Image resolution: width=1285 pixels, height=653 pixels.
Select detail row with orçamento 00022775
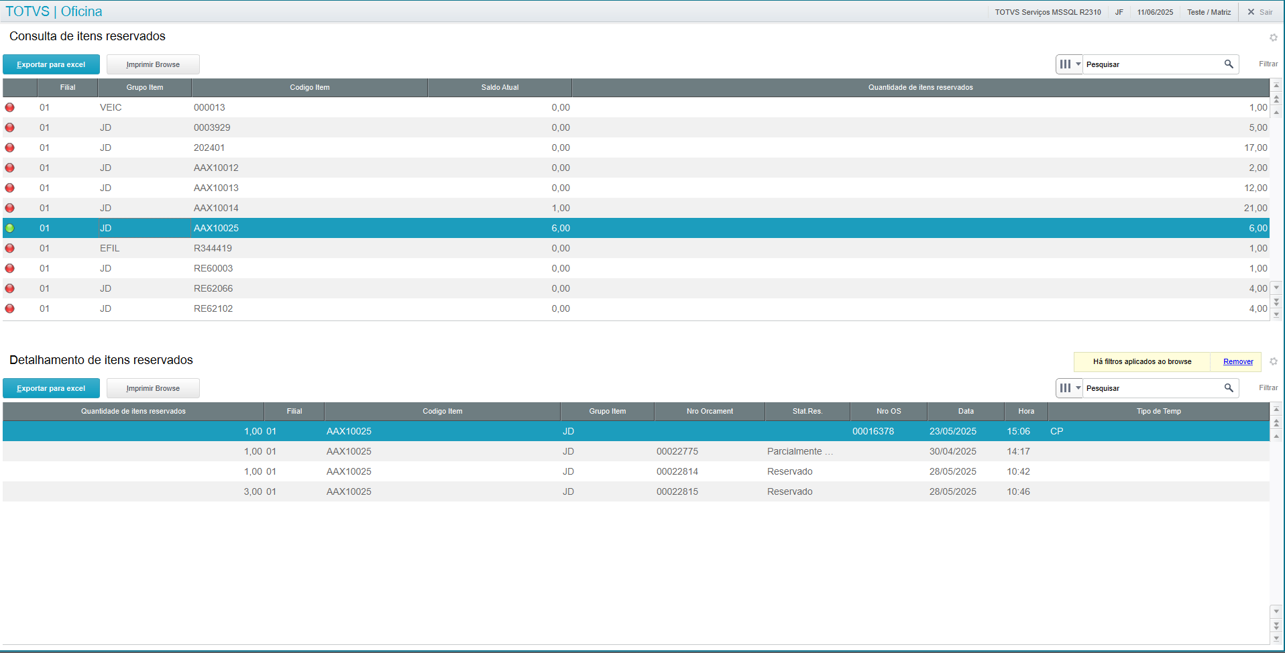tap(636, 451)
